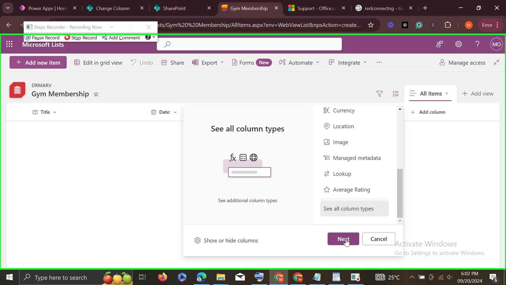The width and height of the screenshot is (506, 285).
Task: Switch to the Change Column browser tab
Action: coord(115,8)
